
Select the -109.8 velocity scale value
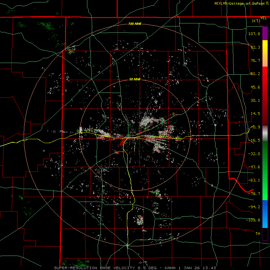click(253, 220)
